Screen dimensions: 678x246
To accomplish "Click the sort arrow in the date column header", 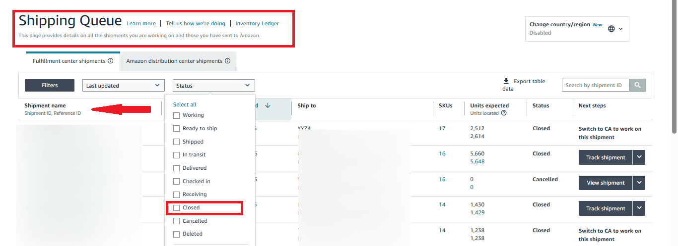I will [x=268, y=105].
